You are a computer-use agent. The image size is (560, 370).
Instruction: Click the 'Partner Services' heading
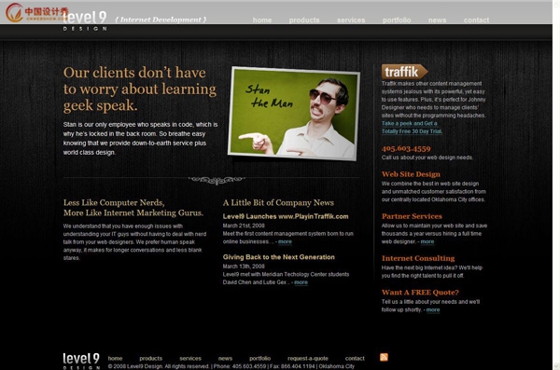point(412,216)
